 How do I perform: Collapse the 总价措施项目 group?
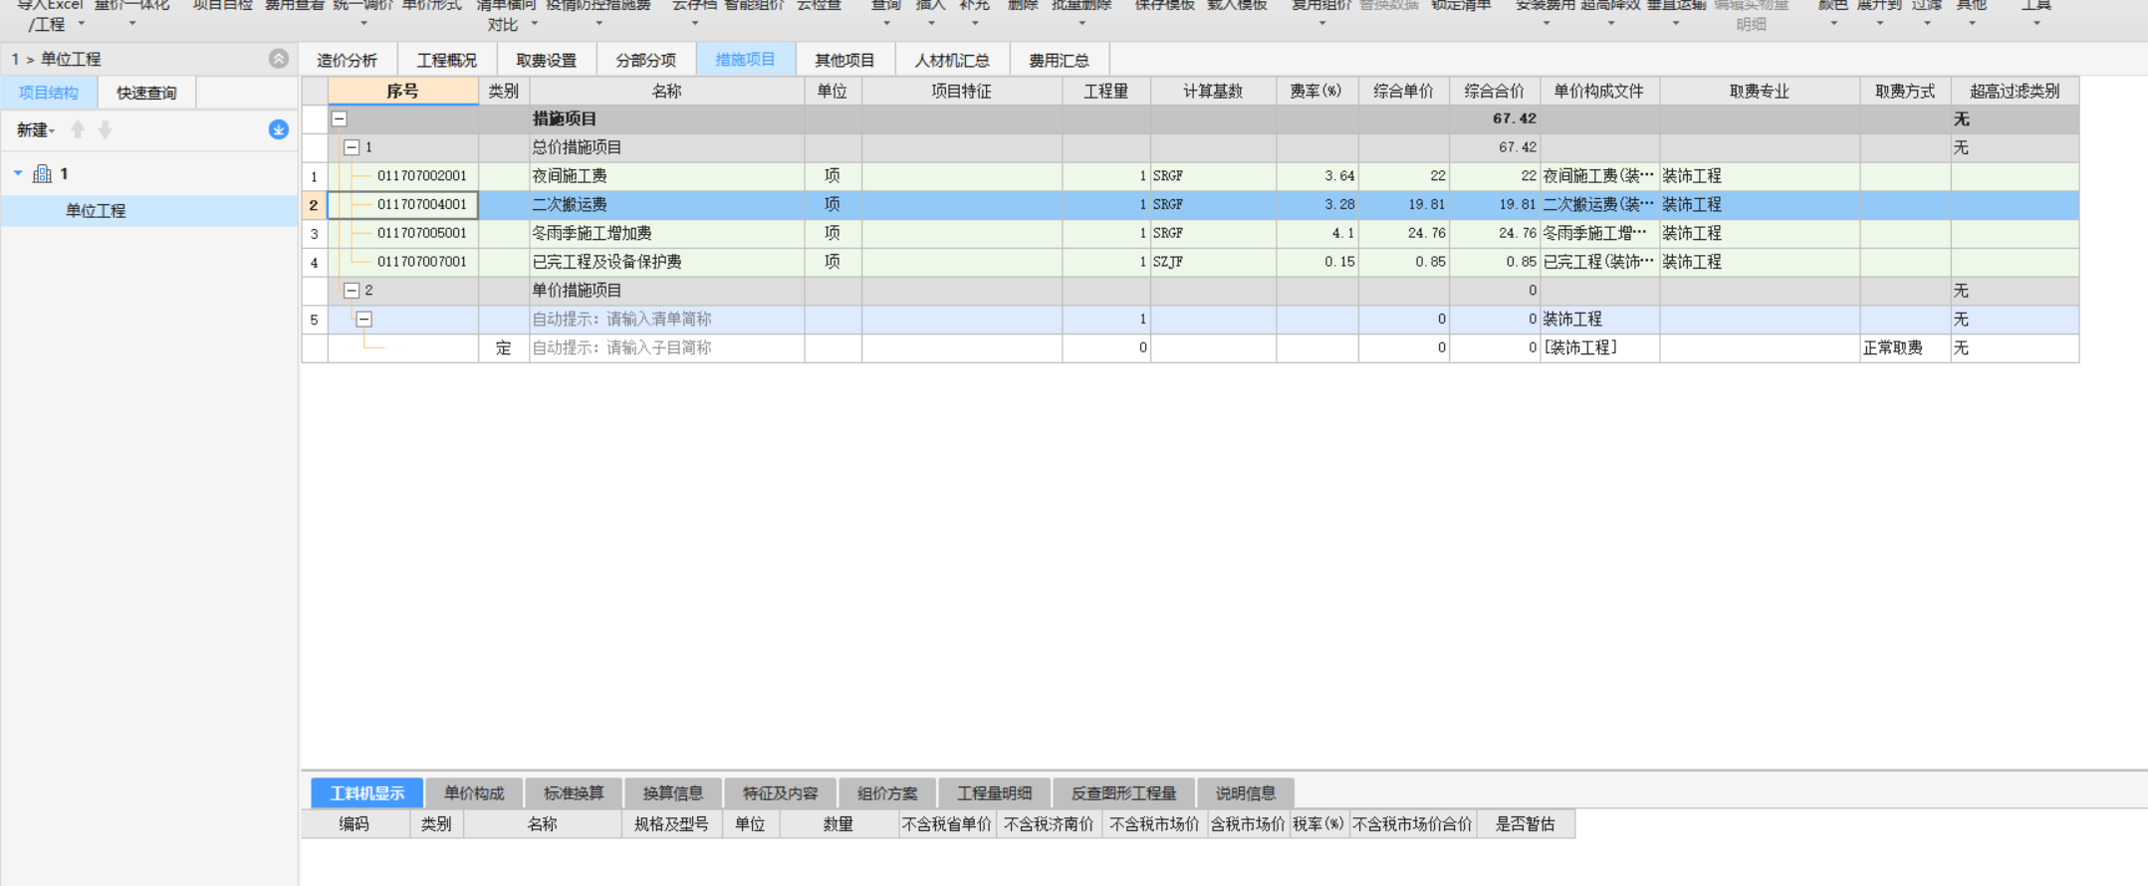tap(352, 147)
